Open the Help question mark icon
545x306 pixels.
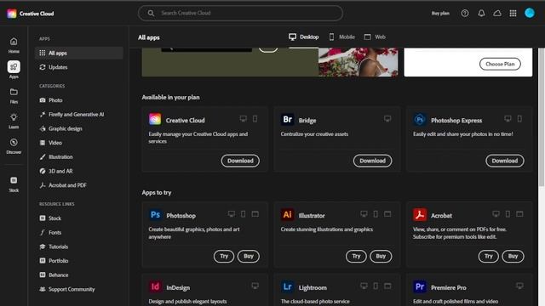pos(465,14)
